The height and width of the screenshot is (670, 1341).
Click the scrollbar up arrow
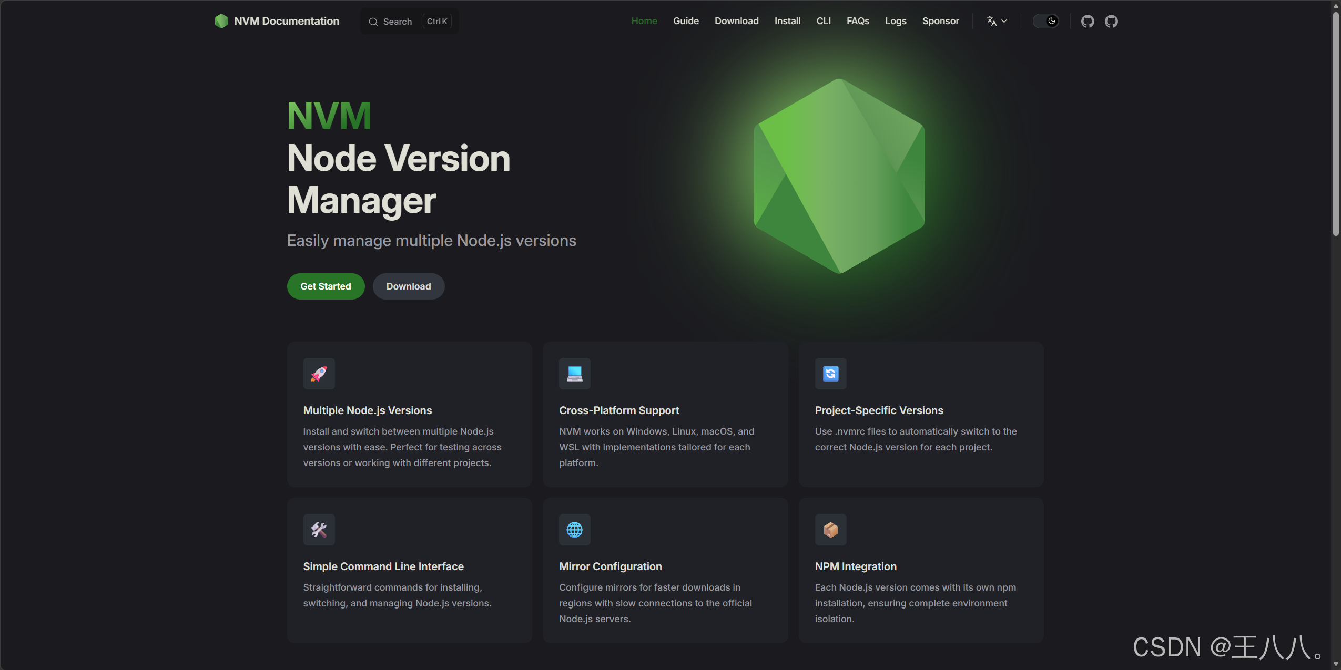(1336, 5)
